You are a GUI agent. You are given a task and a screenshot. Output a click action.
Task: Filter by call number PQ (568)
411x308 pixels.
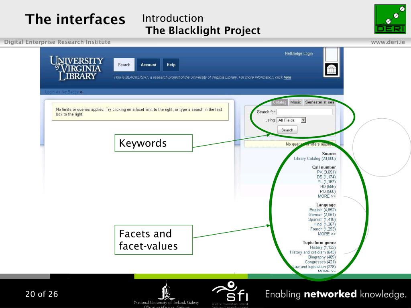(x=328, y=191)
